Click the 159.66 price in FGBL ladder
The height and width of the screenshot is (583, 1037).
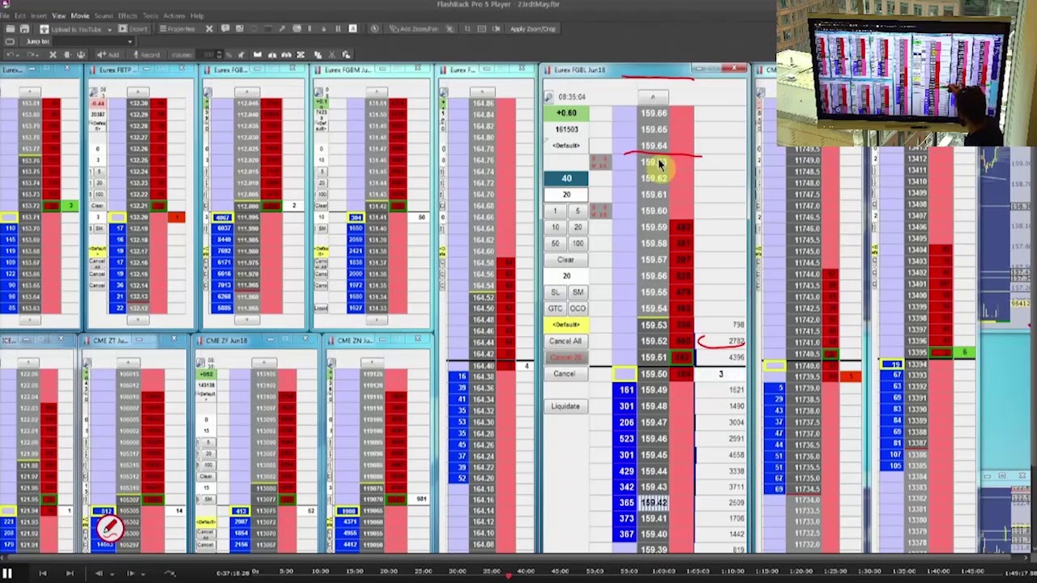click(654, 113)
